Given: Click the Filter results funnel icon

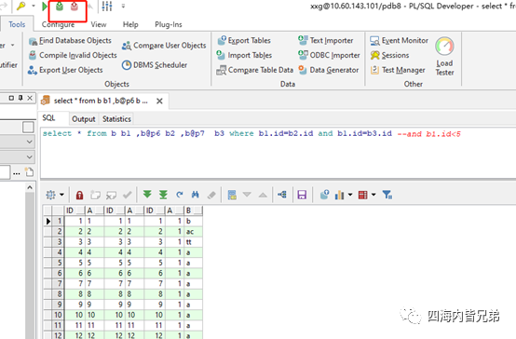Looking at the screenshot, I should [x=387, y=195].
